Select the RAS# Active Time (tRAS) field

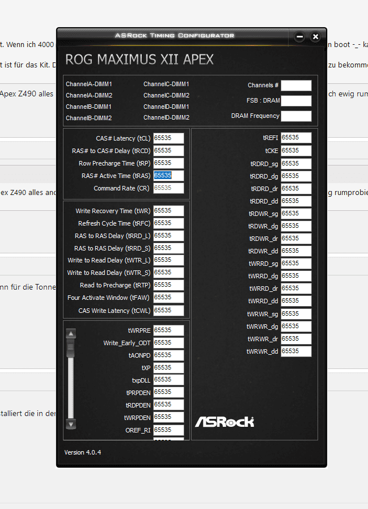(x=168, y=176)
